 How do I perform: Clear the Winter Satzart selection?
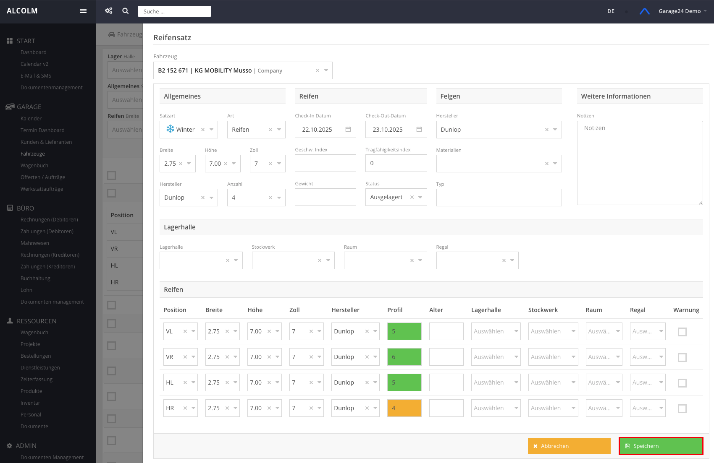pyautogui.click(x=203, y=130)
